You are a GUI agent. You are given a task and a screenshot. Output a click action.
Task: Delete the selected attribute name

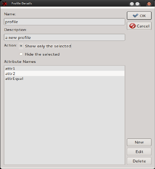click(139, 161)
